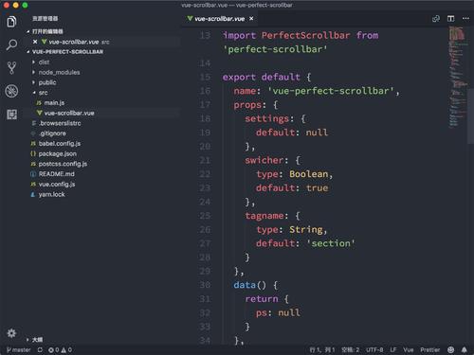Click the open changes icon in editor toolbar

436,19
